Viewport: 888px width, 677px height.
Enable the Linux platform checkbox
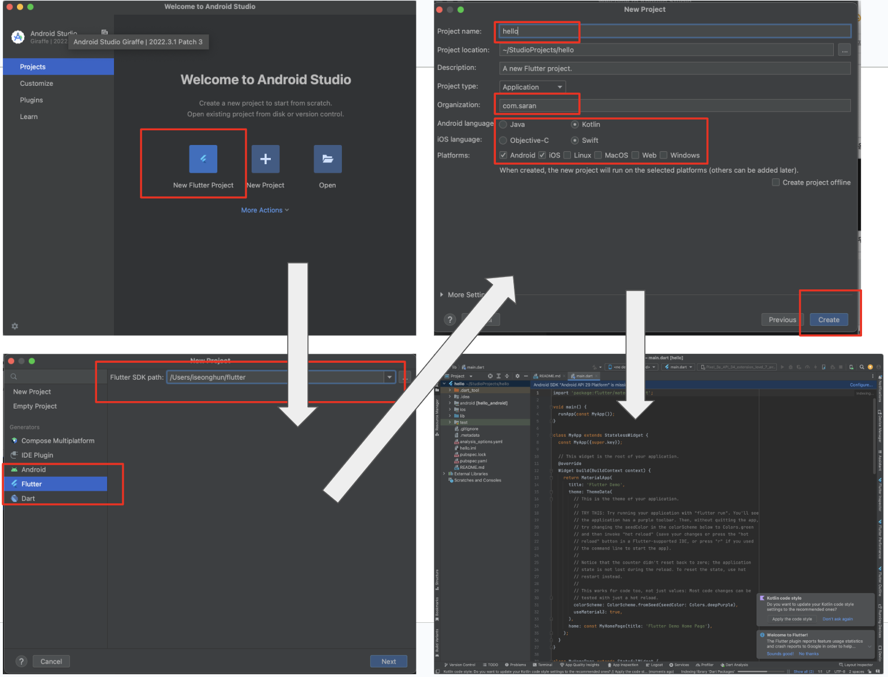[568, 155]
